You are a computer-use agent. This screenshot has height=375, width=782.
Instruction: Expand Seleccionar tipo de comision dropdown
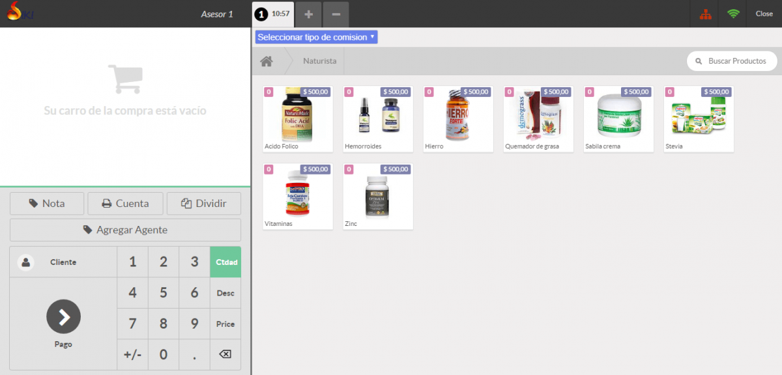(316, 37)
